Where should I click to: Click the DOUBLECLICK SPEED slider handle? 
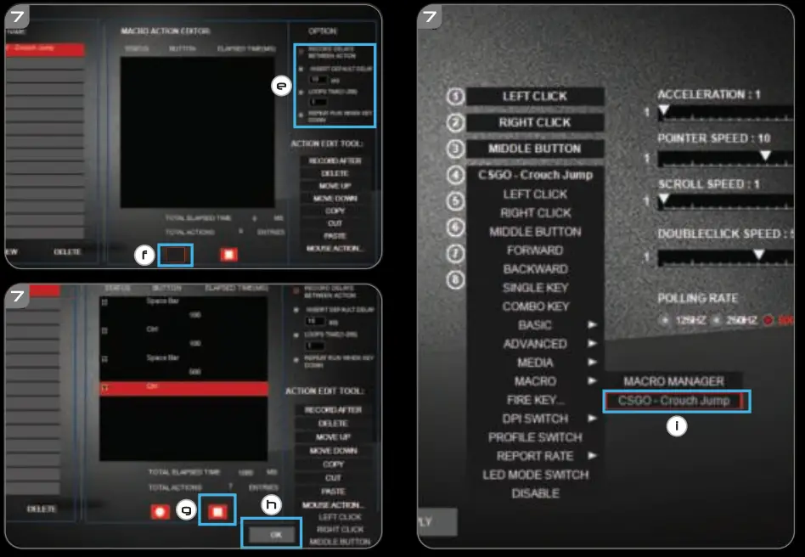click(759, 254)
